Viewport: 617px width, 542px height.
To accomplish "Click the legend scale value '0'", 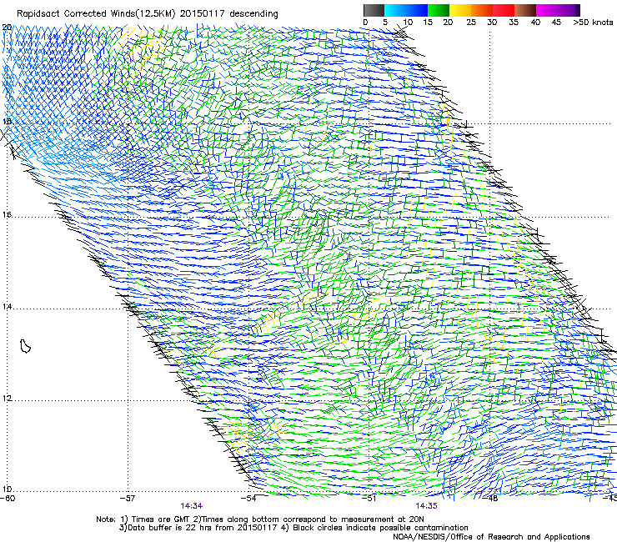I will (365, 23).
